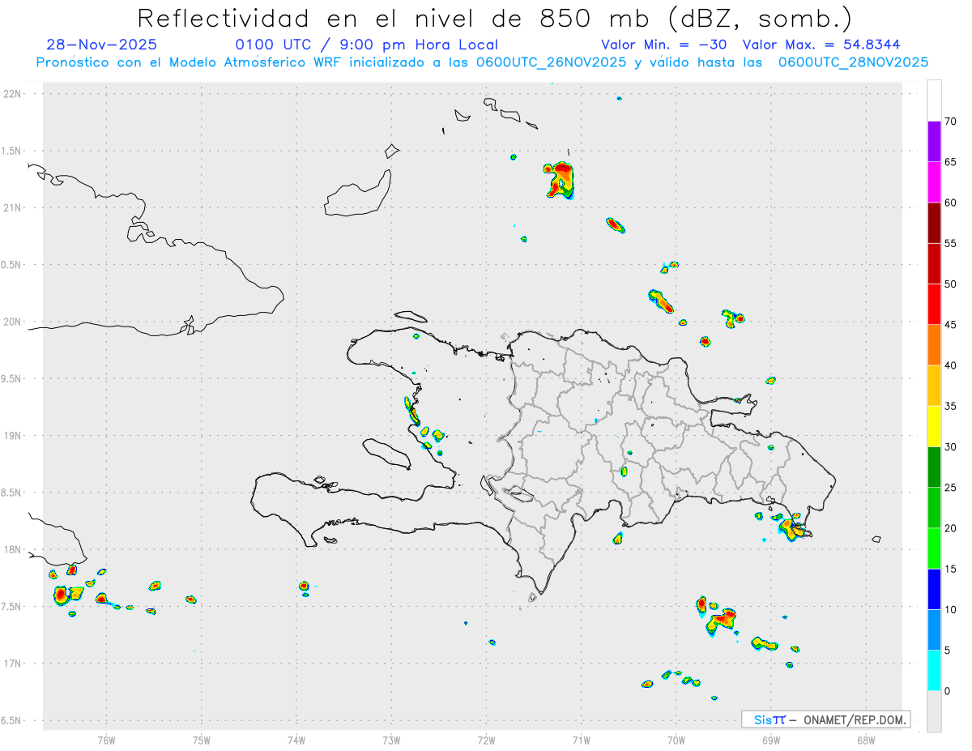Viewport: 972px width, 751px height.
Task: Pick the dark blue 10–15 dBZ band
Action: click(934, 590)
